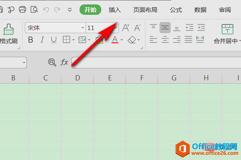Image resolution: width=241 pixels, height=160 pixels.
Task: Select column D header
Action: click(x=78, y=78)
